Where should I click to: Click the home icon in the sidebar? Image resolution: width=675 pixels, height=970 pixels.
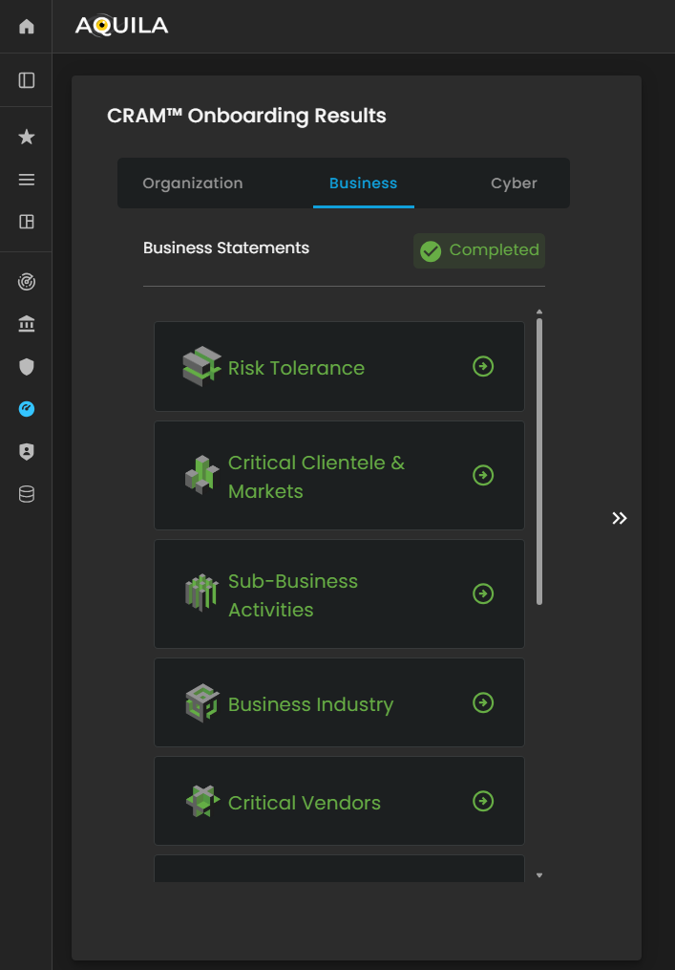click(x=27, y=27)
